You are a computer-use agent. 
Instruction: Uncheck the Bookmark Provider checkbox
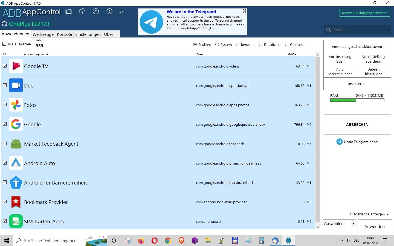(x=5, y=202)
